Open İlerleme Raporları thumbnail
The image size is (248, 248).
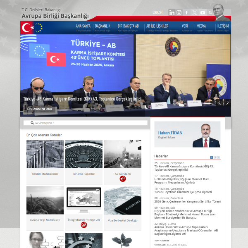(84, 154)
